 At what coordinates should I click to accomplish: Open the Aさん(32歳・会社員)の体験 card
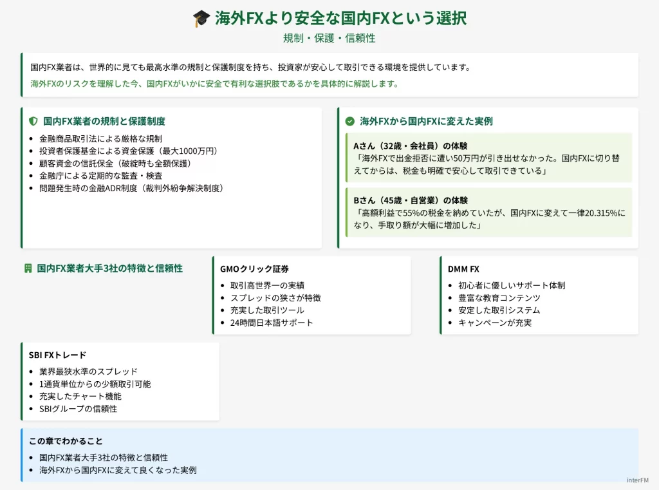coord(489,158)
